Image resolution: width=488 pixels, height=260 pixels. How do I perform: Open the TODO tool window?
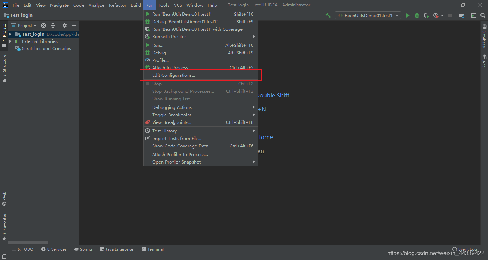23,249
